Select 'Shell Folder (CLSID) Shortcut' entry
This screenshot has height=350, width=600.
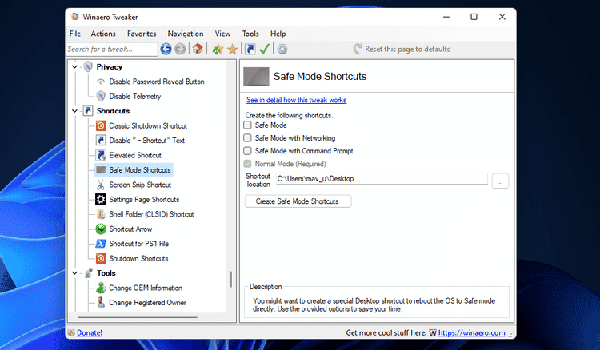point(151,214)
